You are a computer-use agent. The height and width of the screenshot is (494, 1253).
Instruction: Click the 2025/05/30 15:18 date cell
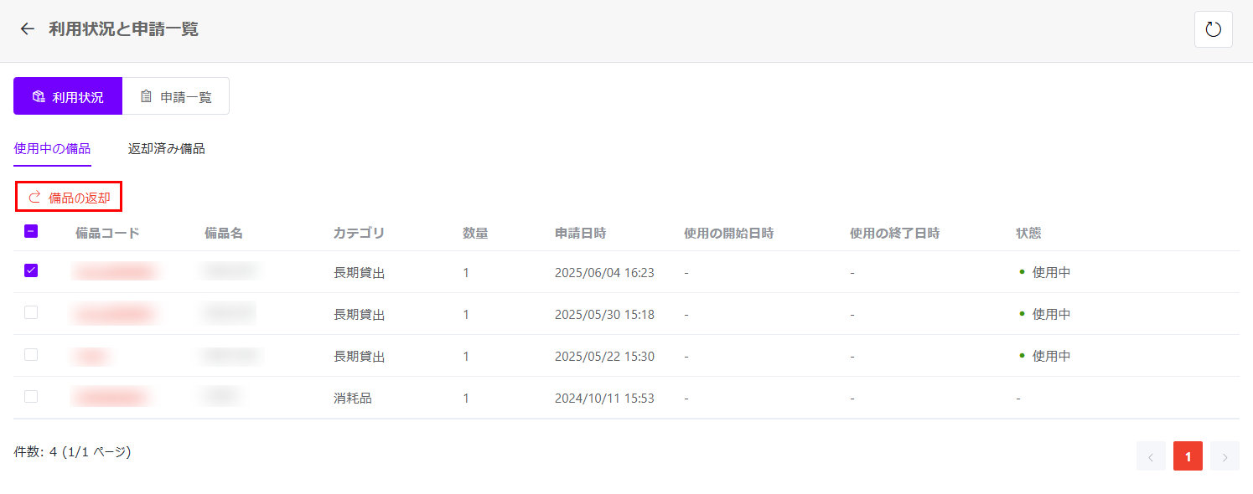click(604, 314)
